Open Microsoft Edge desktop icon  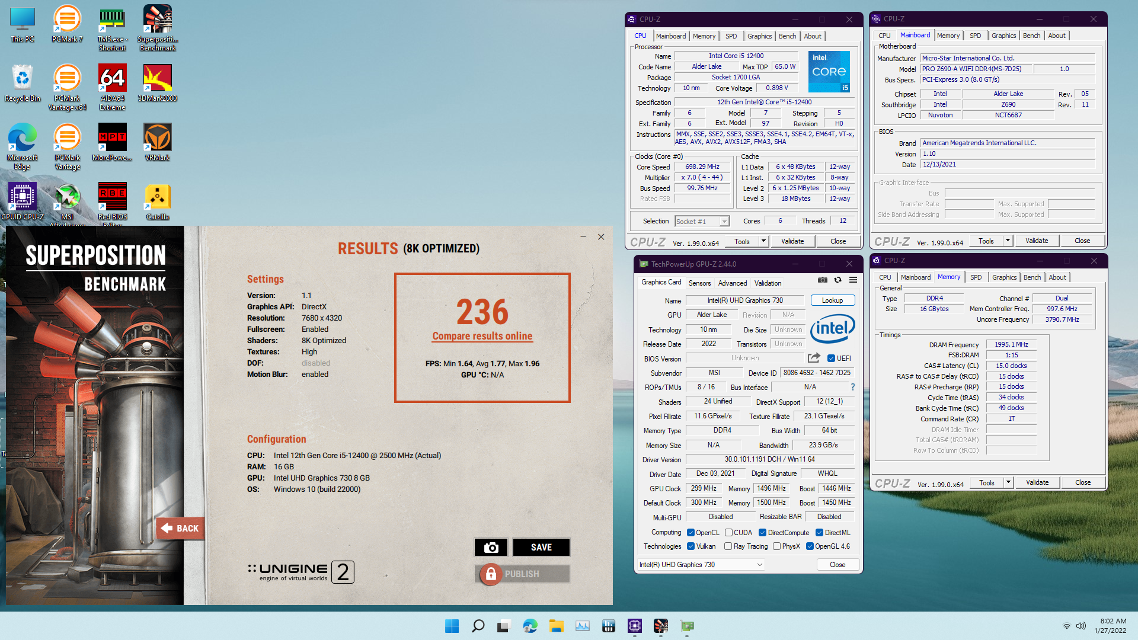[23, 148]
